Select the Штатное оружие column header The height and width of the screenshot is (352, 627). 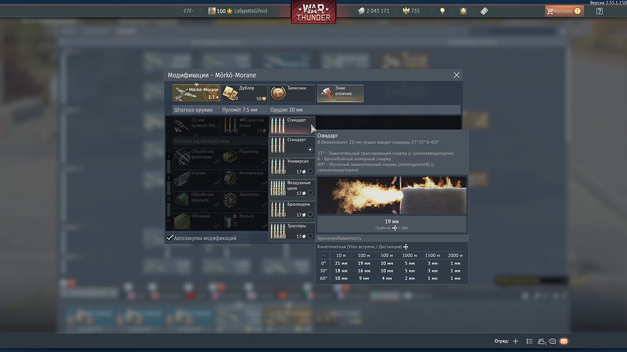[x=196, y=110]
